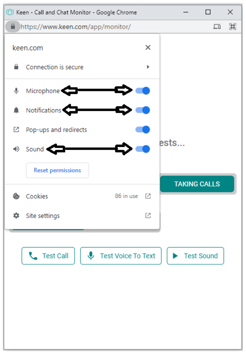This screenshot has width=246, height=356.
Task: Click the QR code icon in address bar
Action: 232,27
